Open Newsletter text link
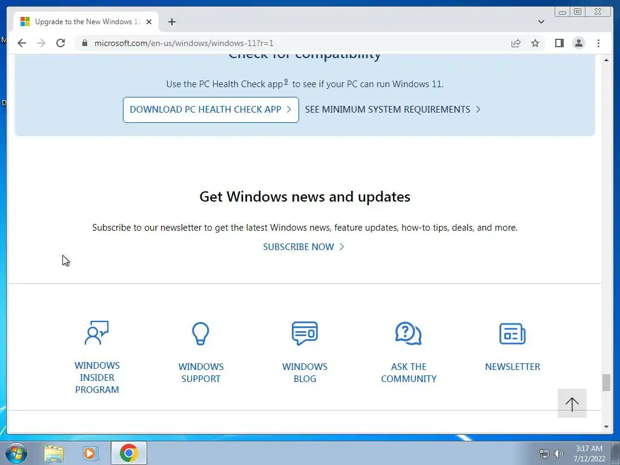The image size is (620, 465). point(512,366)
